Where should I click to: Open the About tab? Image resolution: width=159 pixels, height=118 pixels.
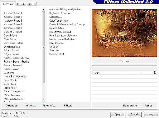coord(32,4)
